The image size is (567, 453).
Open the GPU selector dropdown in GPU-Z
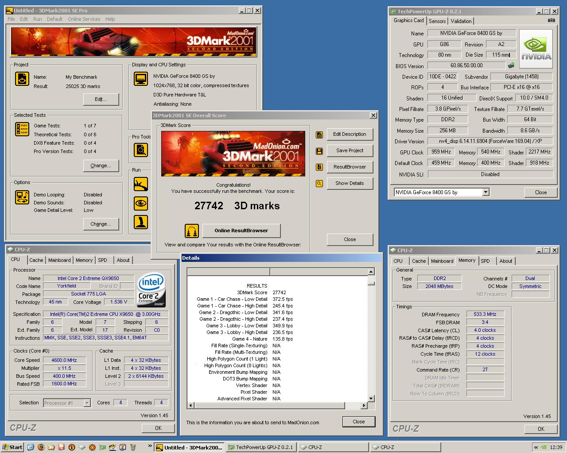[485, 192]
